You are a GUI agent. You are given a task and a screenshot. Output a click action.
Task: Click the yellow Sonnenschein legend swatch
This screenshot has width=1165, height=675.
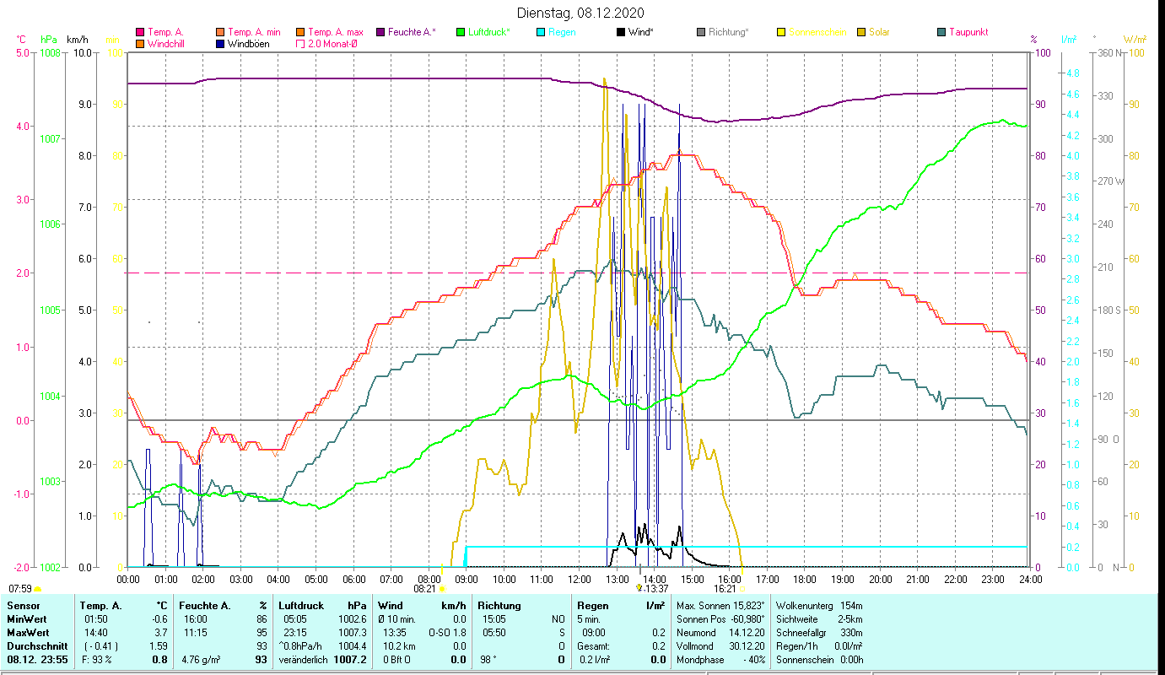(780, 33)
